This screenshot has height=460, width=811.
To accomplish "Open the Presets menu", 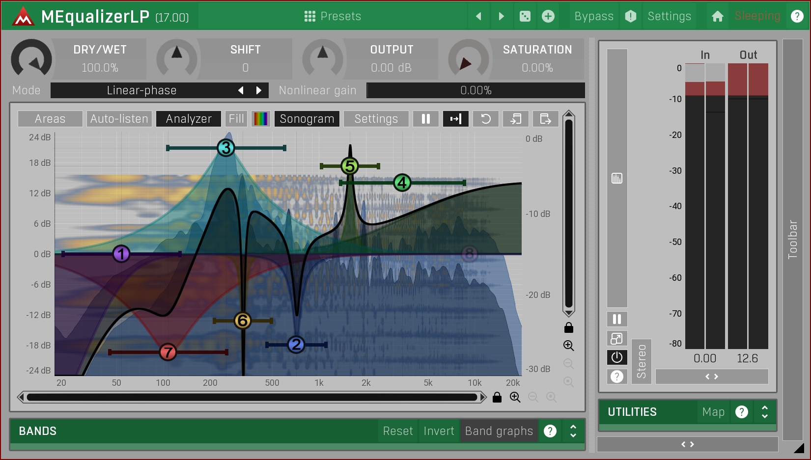I will click(333, 16).
